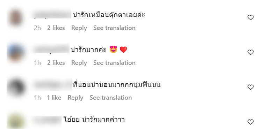See translation of second comment
This screenshot has height=129, width=259.
coord(114,63)
